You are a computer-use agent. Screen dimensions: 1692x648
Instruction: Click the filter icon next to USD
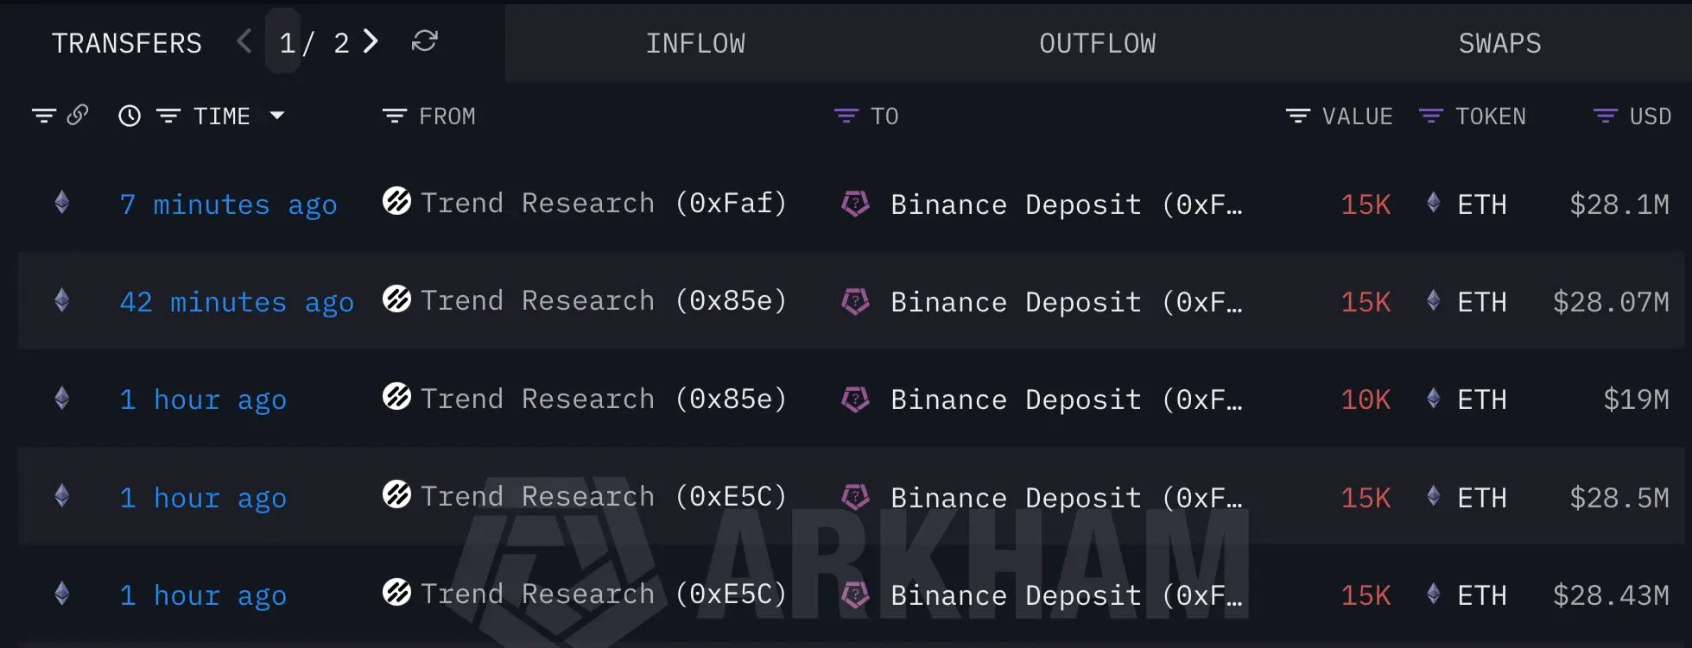[1606, 115]
